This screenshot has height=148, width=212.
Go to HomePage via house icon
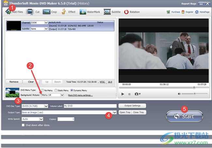tap(197, 12)
